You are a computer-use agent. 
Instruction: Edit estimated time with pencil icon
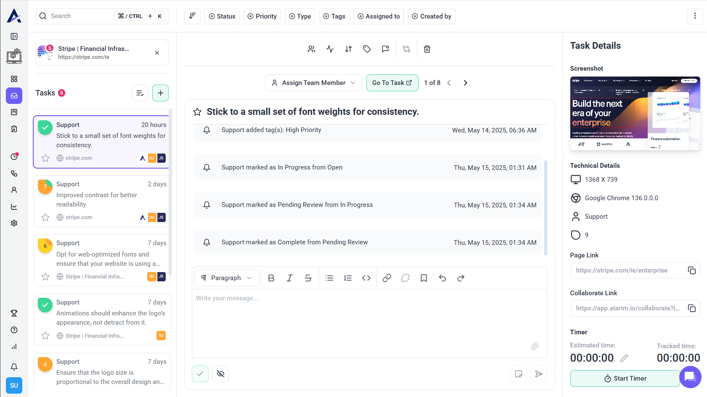pyautogui.click(x=624, y=358)
